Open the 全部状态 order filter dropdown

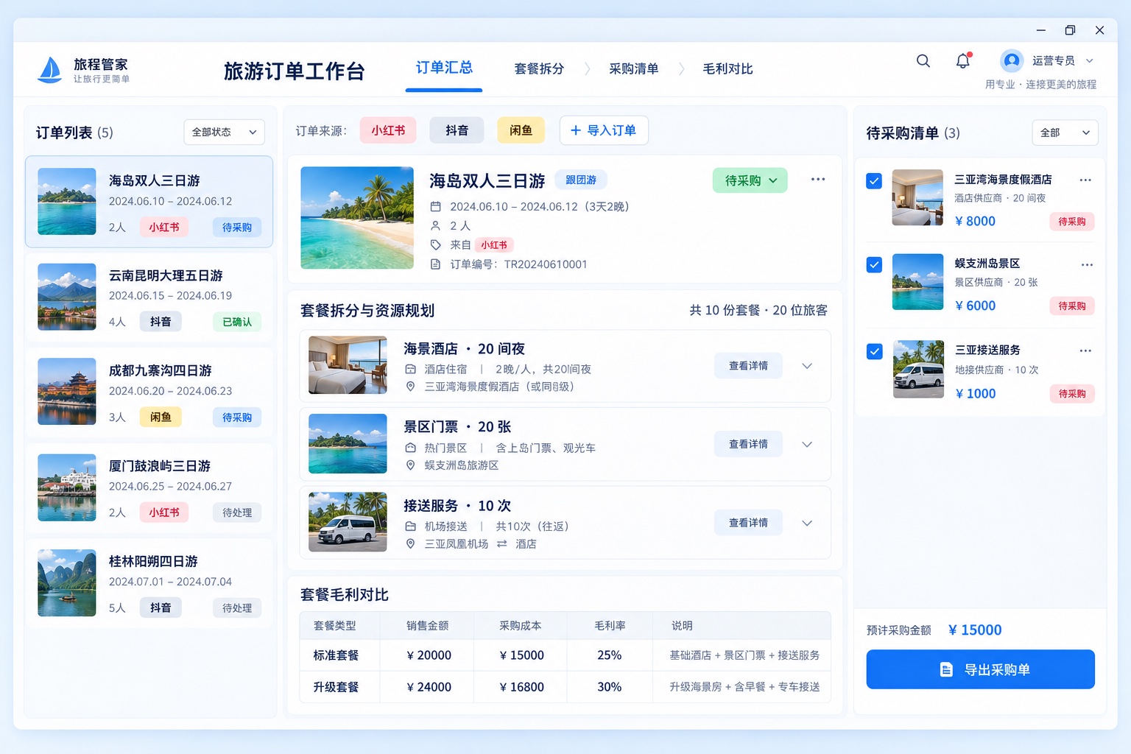pyautogui.click(x=224, y=133)
